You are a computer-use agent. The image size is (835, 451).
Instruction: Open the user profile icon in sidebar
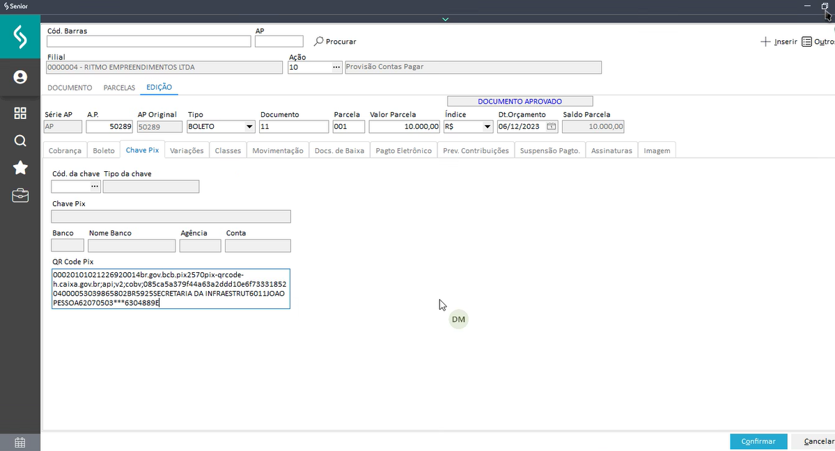(x=20, y=77)
